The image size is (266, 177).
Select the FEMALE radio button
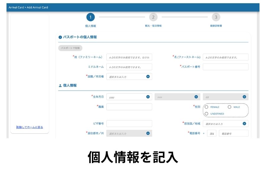pos(207,107)
